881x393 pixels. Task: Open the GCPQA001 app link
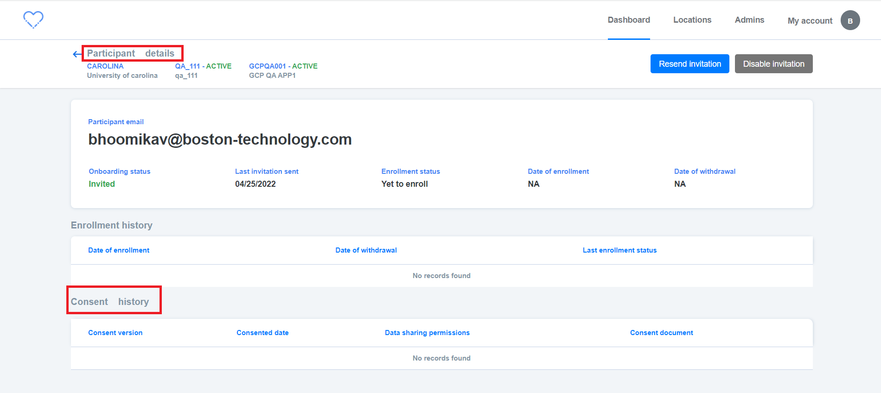[x=283, y=66]
